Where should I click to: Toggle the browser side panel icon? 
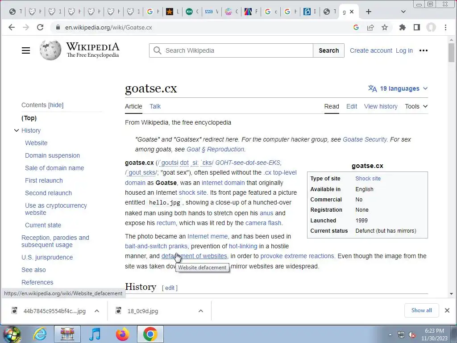click(x=417, y=27)
